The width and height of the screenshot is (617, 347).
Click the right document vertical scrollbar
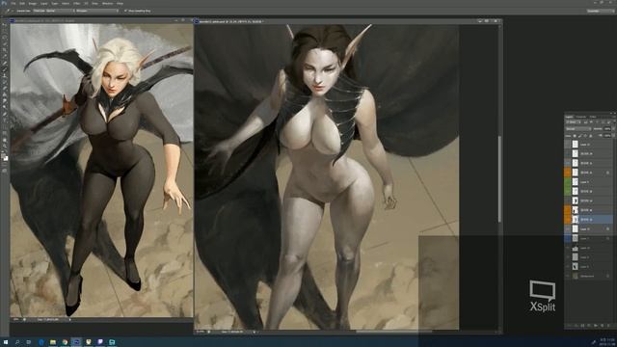(x=499, y=179)
